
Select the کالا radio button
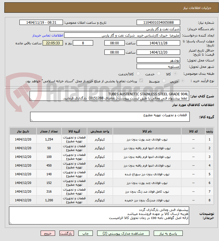(x=175, y=74)
